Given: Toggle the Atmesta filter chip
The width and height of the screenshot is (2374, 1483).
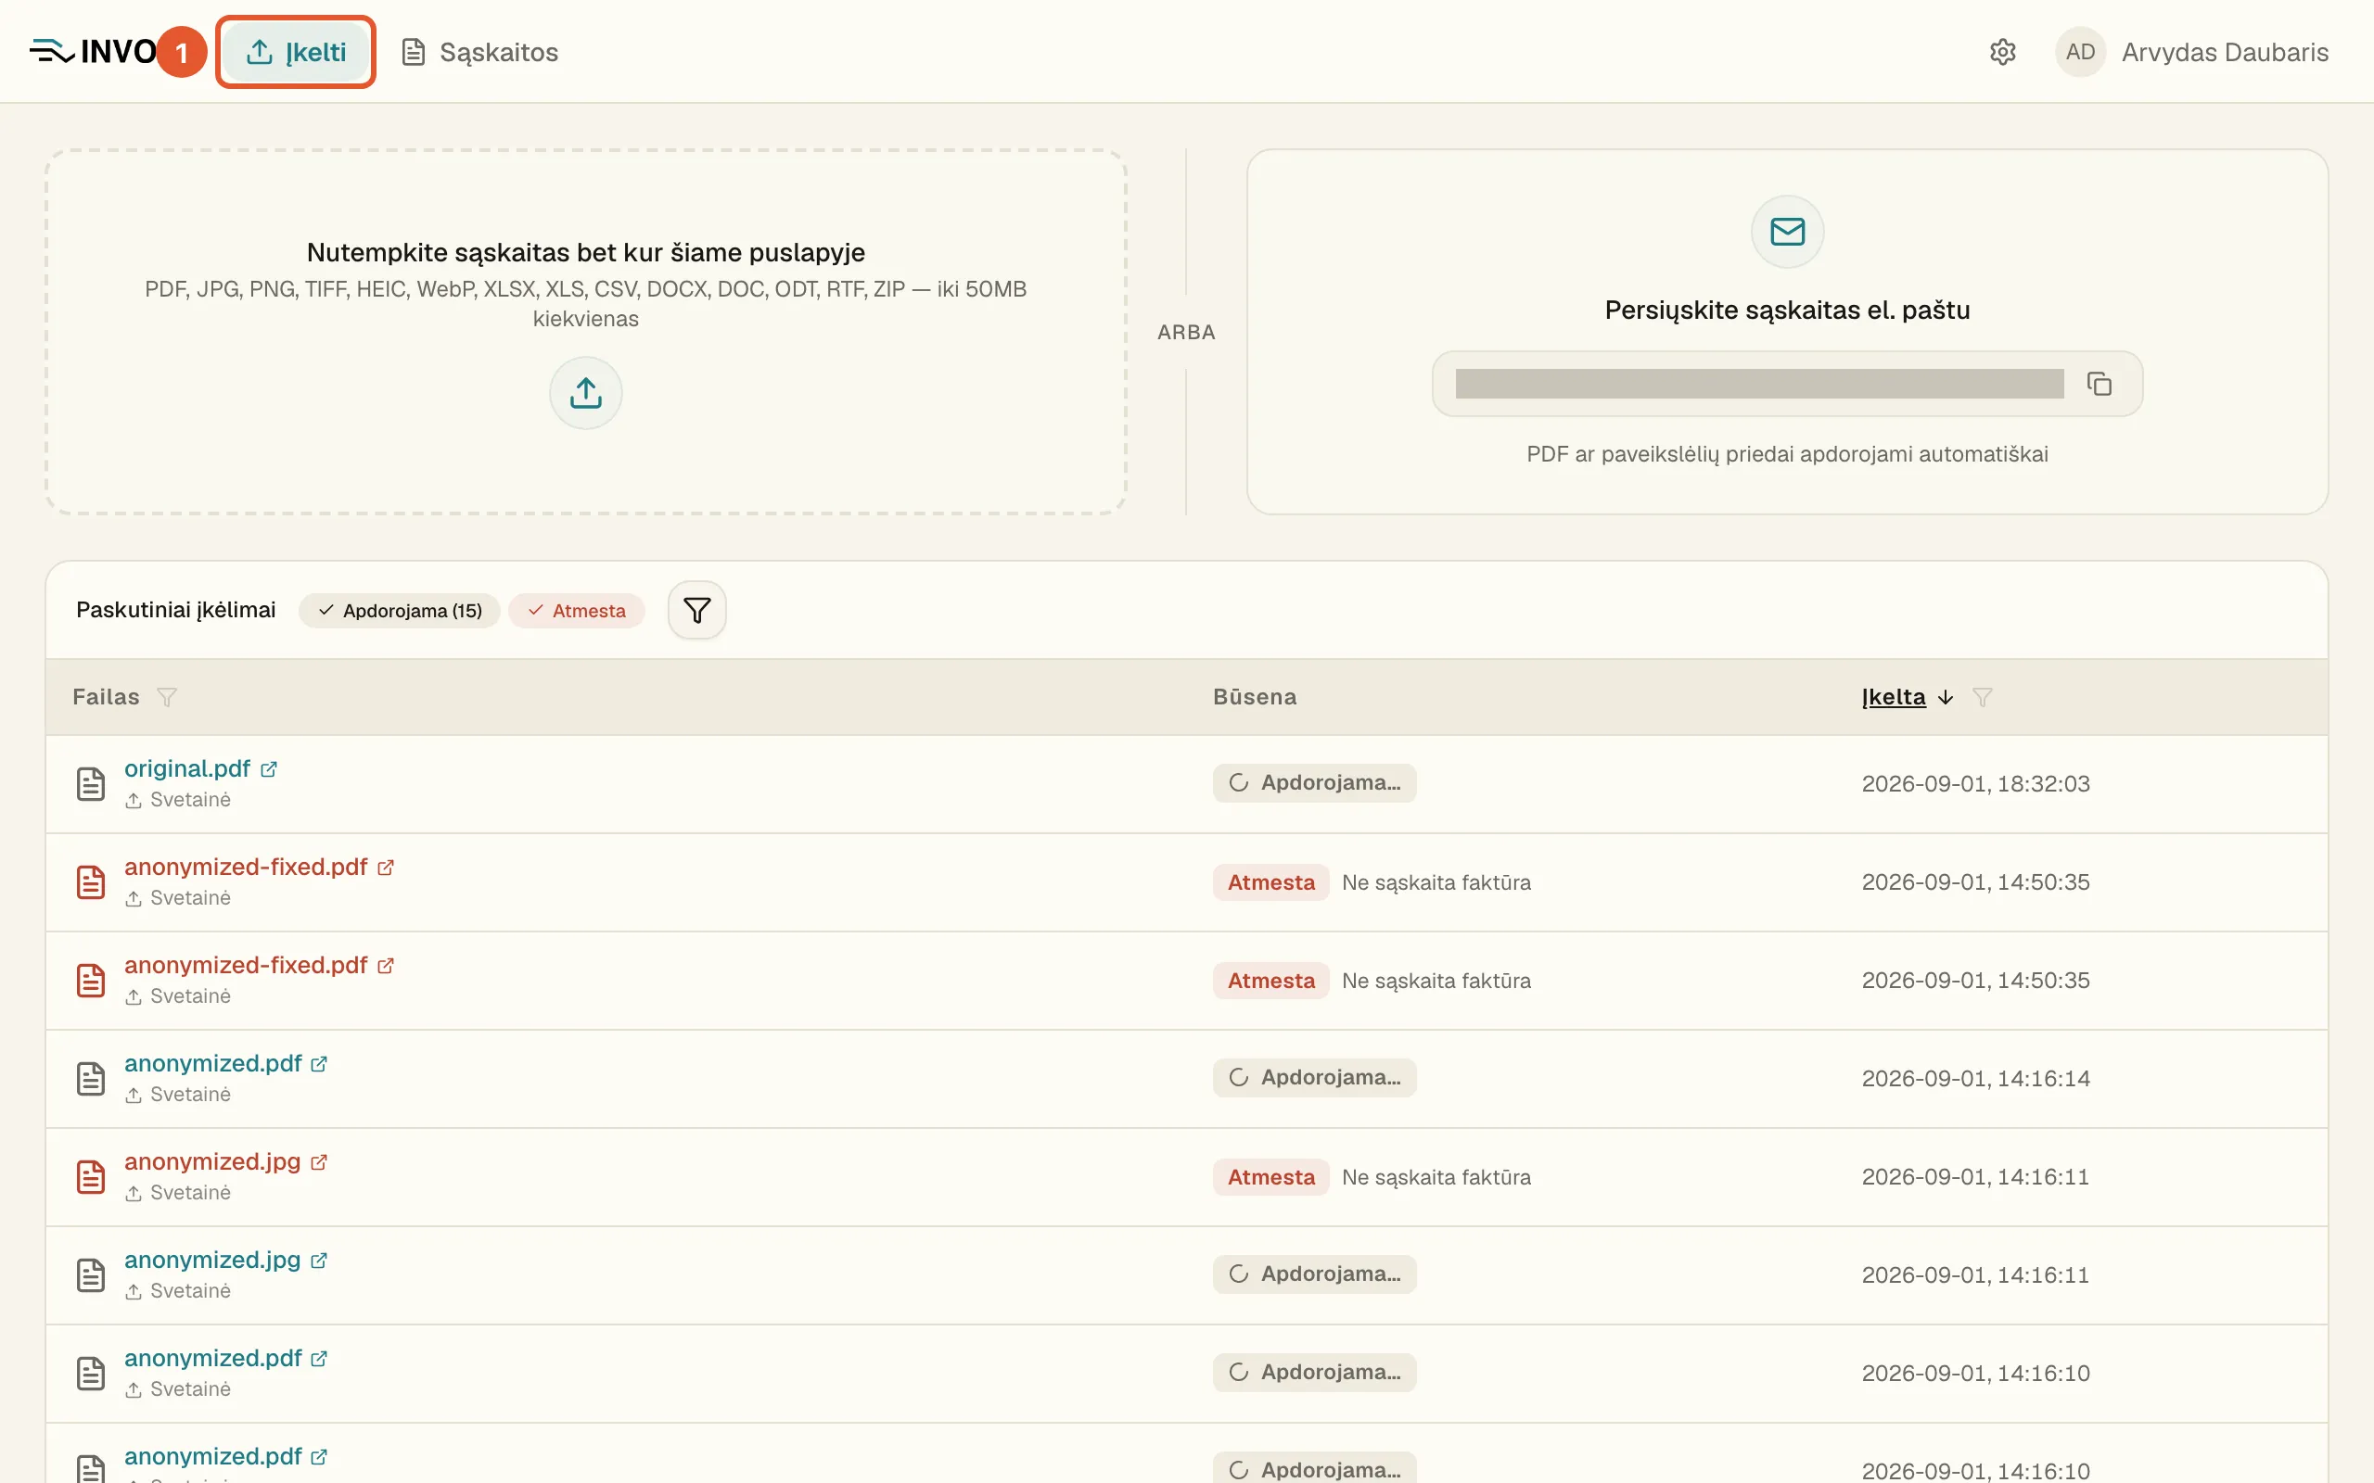Looking at the screenshot, I should tap(576, 610).
